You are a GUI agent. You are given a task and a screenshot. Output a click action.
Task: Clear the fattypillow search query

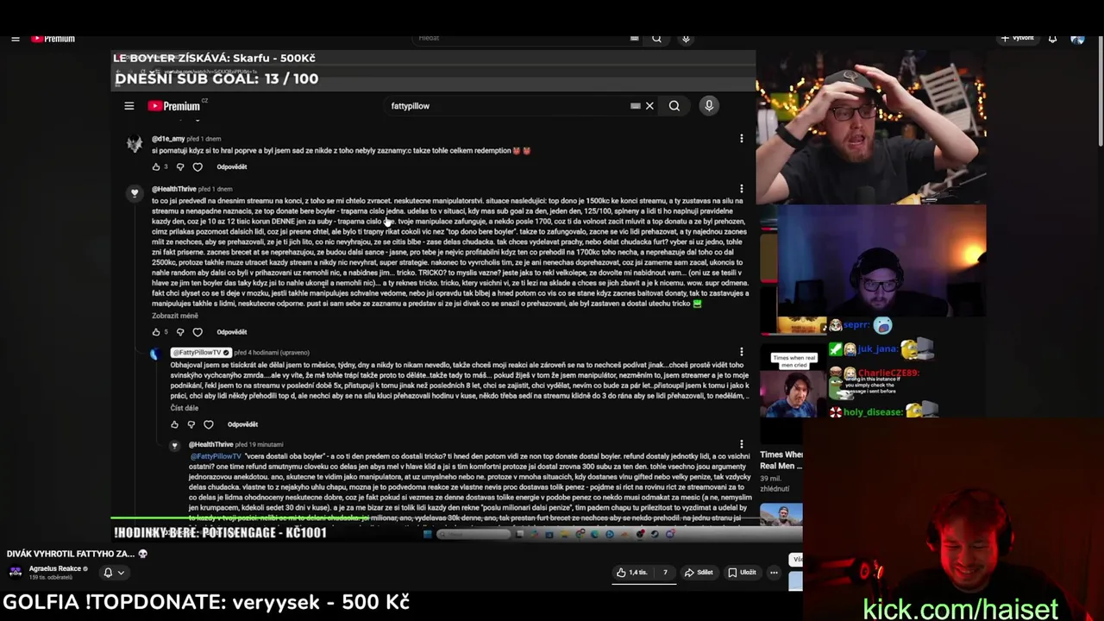(649, 106)
